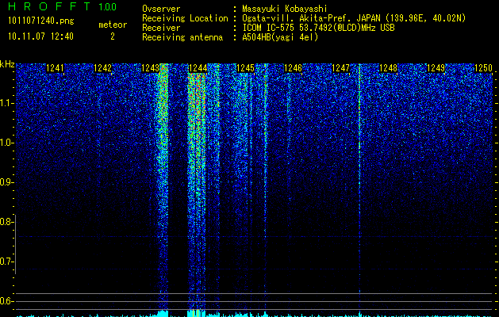Select the filename 1011071240.png
This screenshot has width=499, height=317.
[x=41, y=21]
